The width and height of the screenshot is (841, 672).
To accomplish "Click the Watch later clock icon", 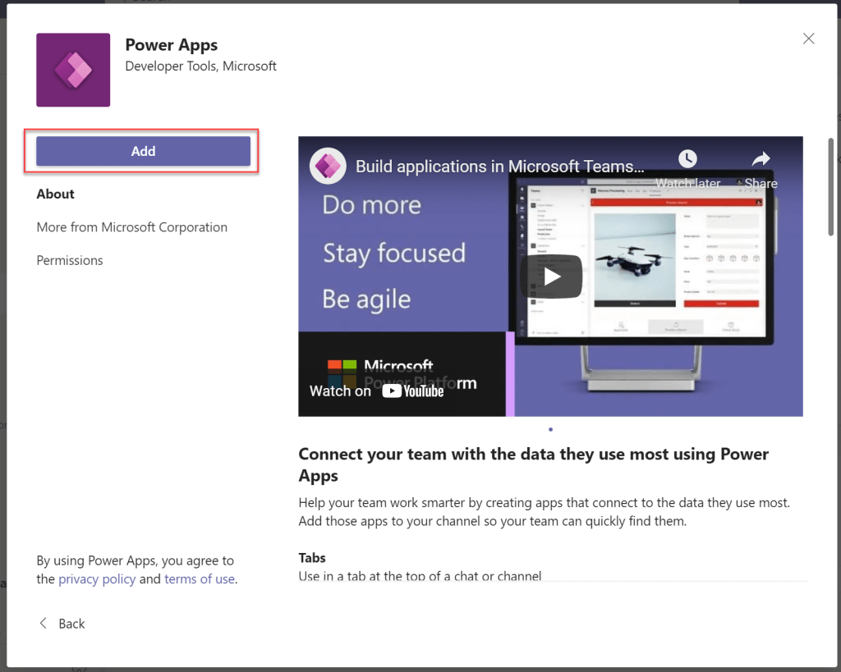I will point(687,159).
